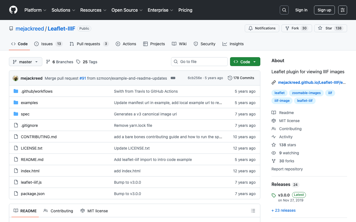Open the Pull requests tab

(89, 44)
